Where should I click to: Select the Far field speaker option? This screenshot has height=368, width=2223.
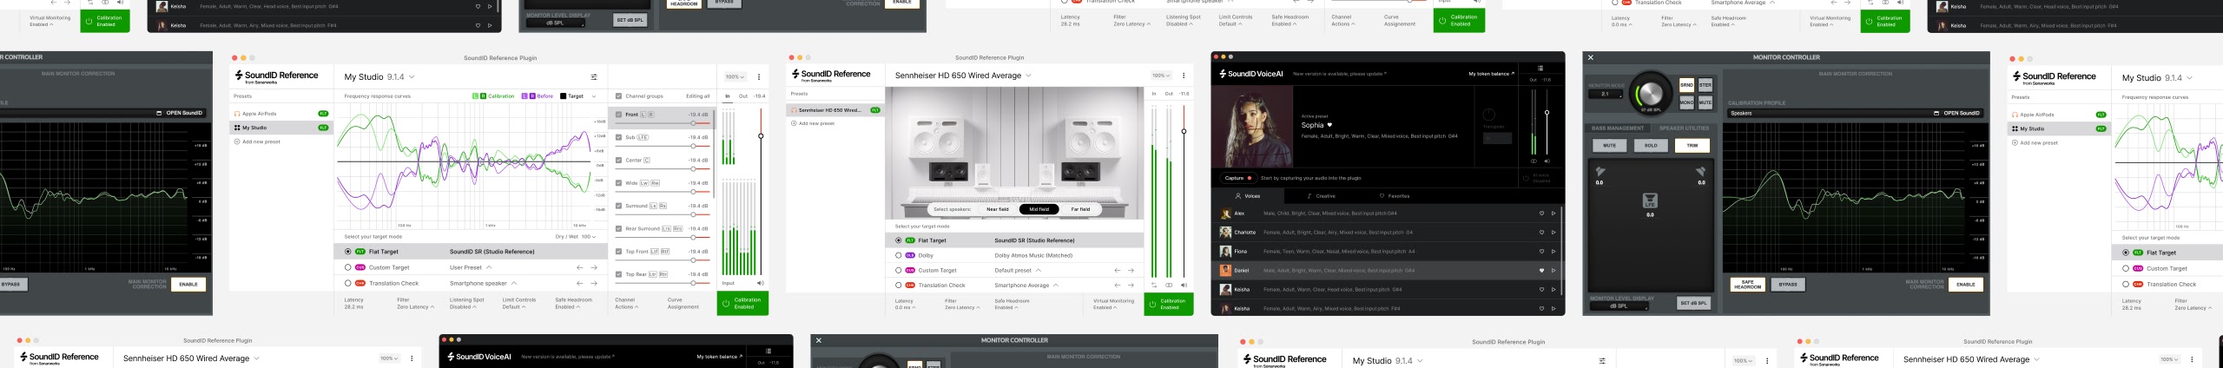1080,209
